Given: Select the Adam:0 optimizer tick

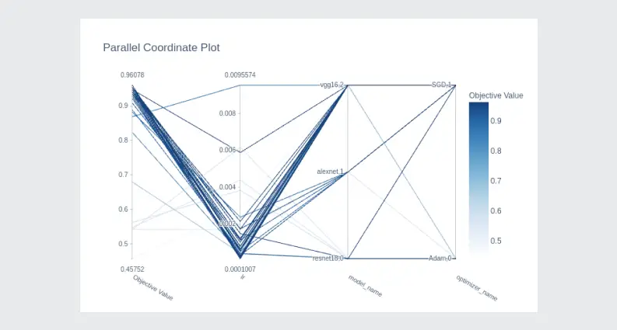Looking at the screenshot, I should [x=440, y=257].
